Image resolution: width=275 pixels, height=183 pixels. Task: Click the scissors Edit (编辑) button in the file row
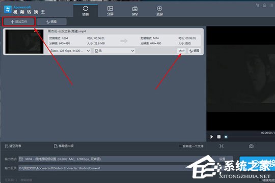click(x=195, y=51)
